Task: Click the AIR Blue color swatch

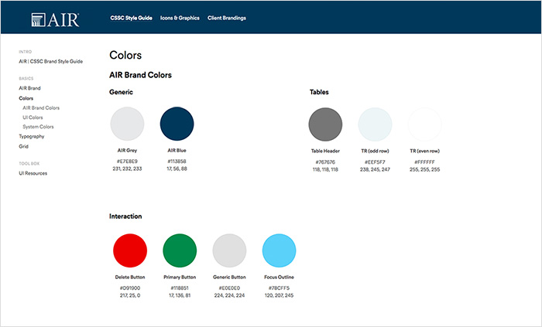Action: point(177,124)
